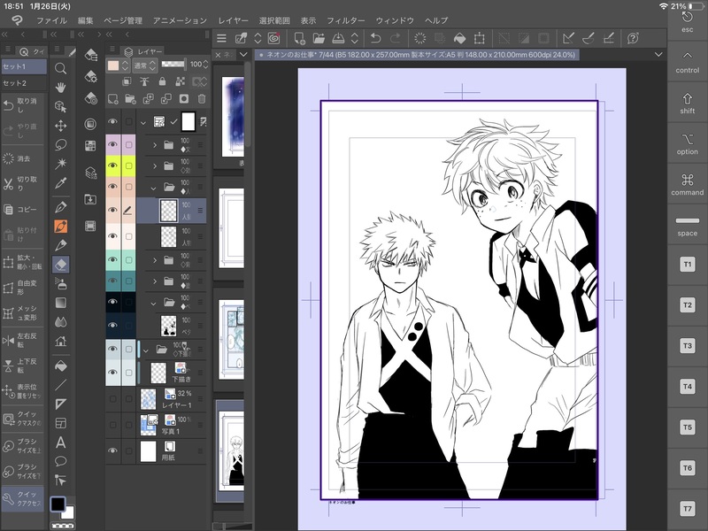Select the Airbrush spray tool
This screenshot has width=708, height=531.
pyautogui.click(x=60, y=283)
